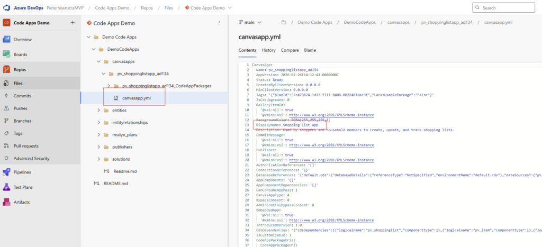Screen dimensions: 542x247
Task: Collapse the Demo Code Apps folder chevron
Action: tap(89, 37)
